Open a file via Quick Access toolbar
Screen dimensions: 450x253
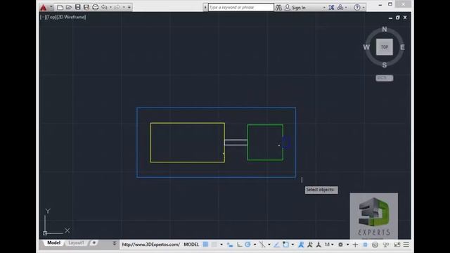tap(69, 7)
